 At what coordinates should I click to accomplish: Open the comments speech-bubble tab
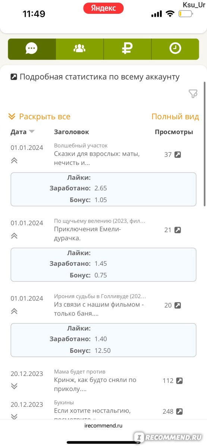tap(32, 49)
